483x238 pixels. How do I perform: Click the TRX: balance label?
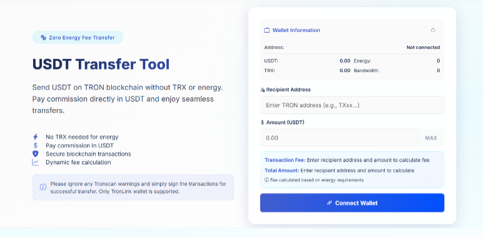coord(270,70)
